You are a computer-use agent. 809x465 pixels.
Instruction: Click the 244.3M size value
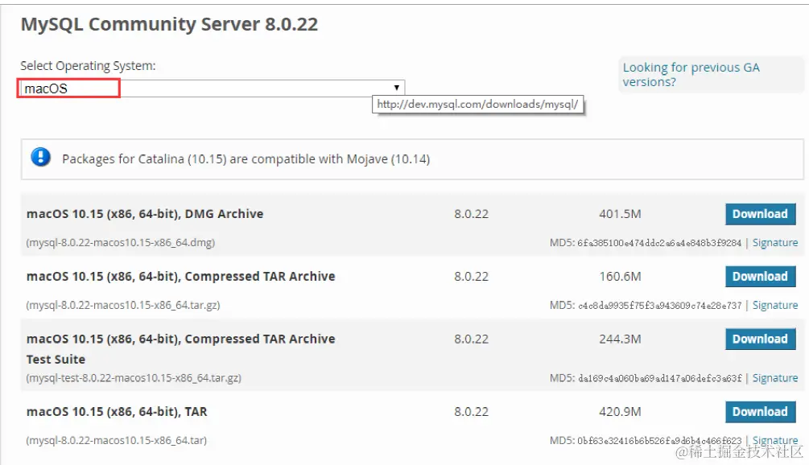tap(620, 339)
